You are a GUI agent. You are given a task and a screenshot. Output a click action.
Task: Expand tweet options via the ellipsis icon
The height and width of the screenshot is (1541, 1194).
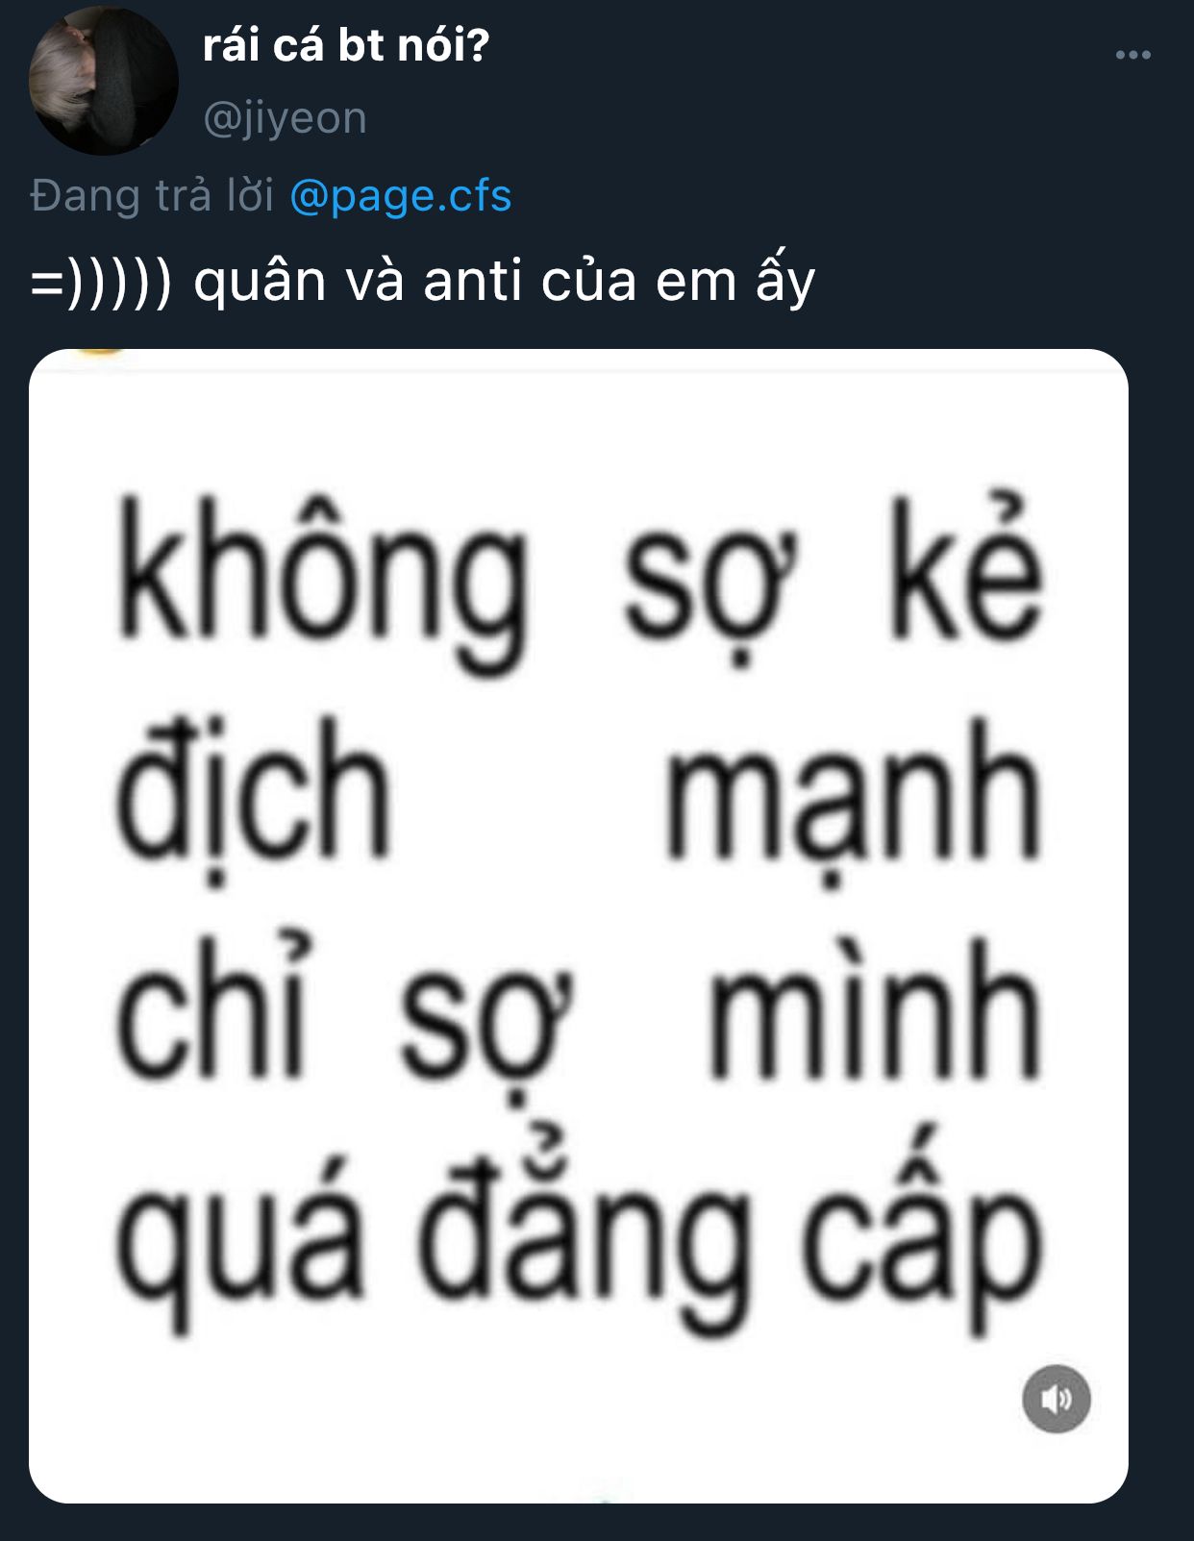click(1132, 55)
